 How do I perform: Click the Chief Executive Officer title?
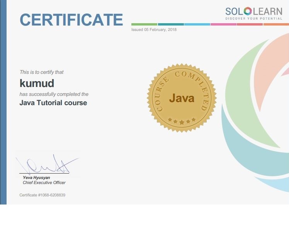[44, 183]
